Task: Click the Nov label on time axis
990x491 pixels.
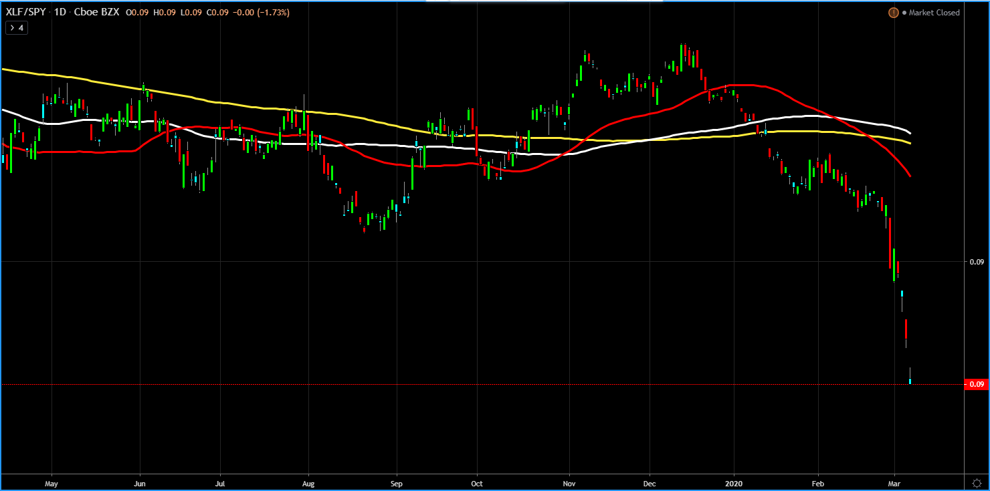Action: (569, 482)
